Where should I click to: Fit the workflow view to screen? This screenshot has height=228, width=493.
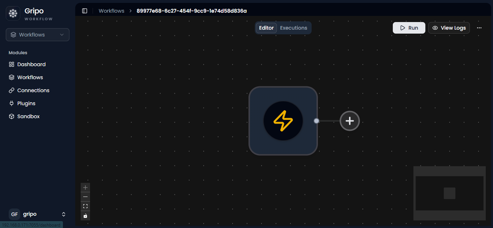(x=85, y=206)
